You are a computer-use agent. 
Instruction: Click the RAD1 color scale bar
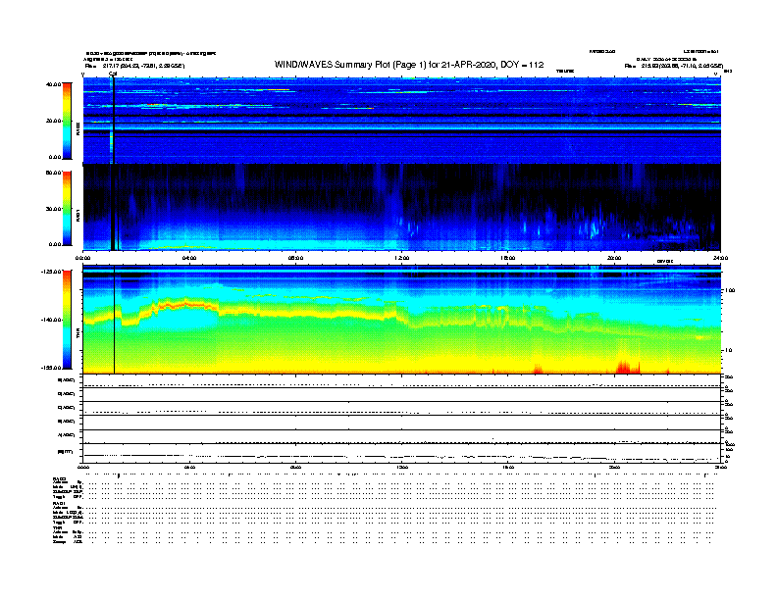[x=67, y=209]
